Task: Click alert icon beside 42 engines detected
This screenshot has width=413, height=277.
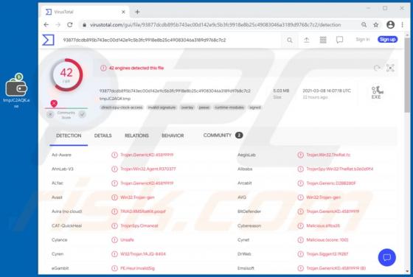Action: 103,68
